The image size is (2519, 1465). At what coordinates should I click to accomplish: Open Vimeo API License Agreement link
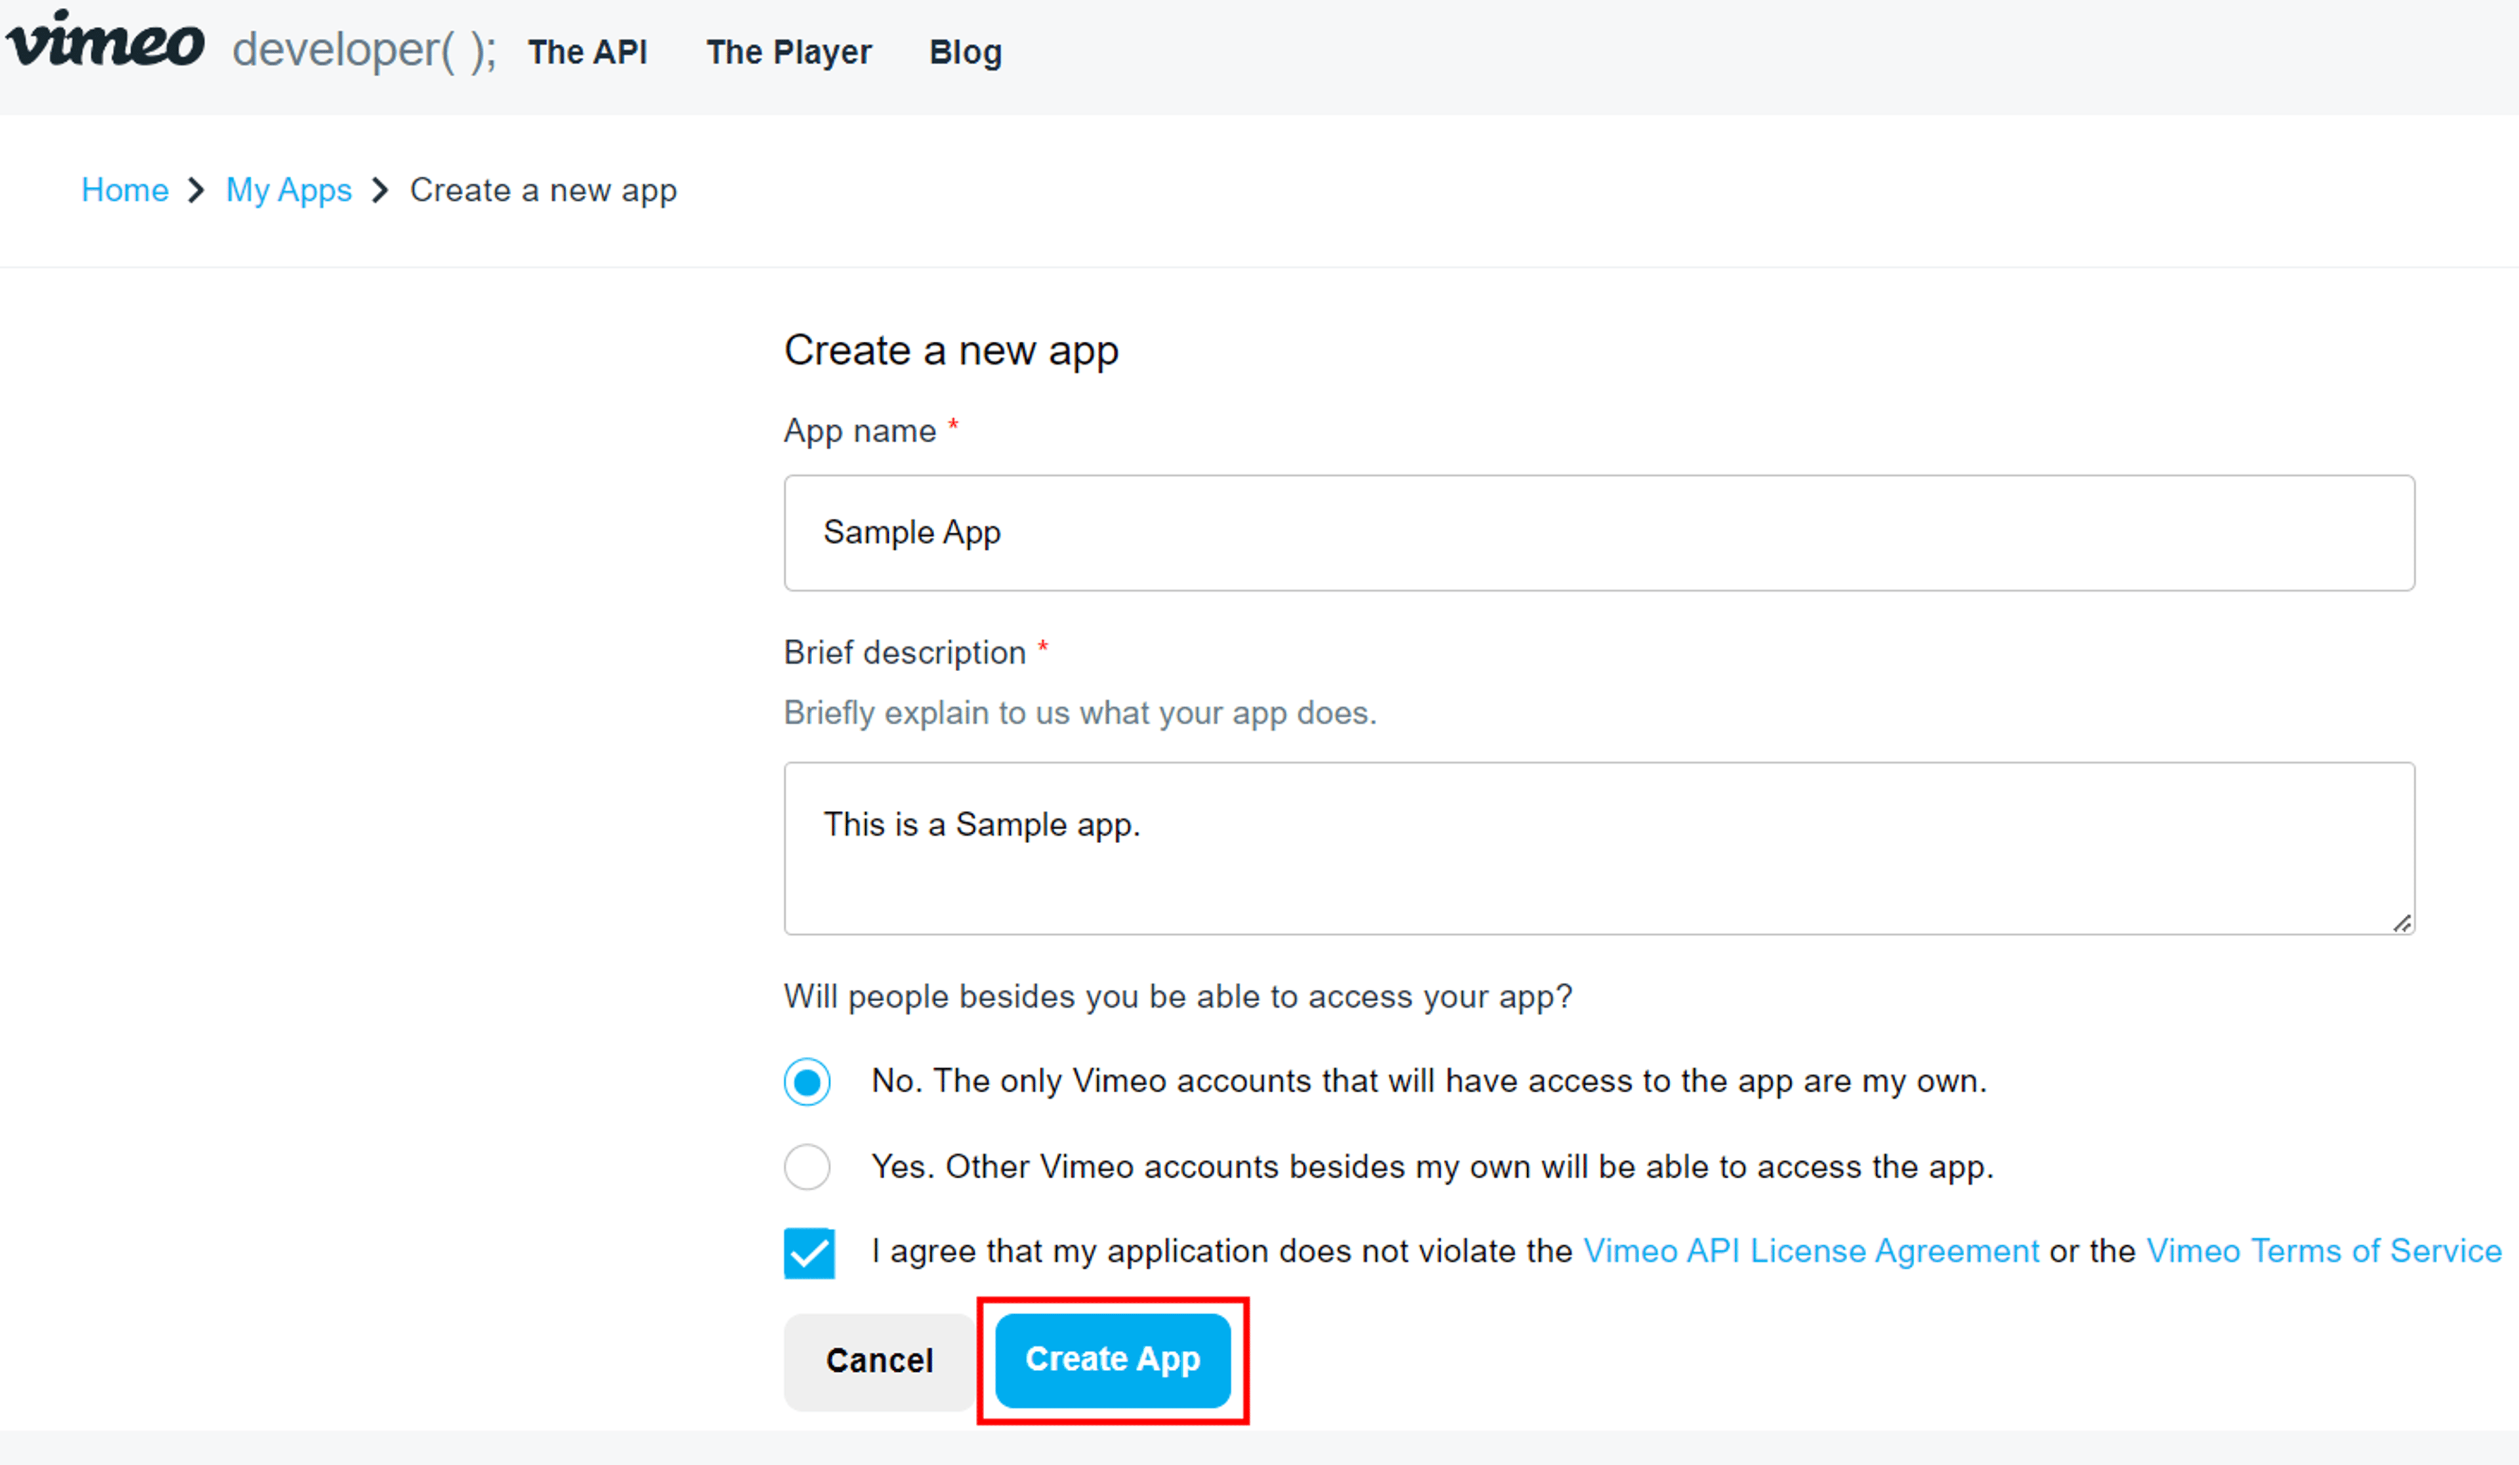pyautogui.click(x=1811, y=1251)
